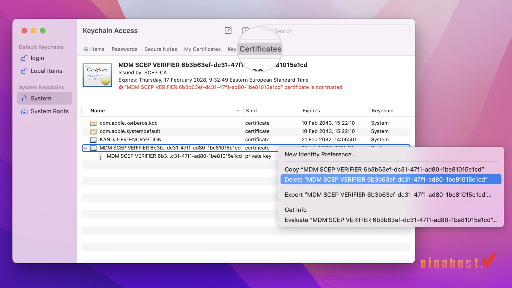
Task: Choose Get Info from context menu
Action: pos(391,210)
